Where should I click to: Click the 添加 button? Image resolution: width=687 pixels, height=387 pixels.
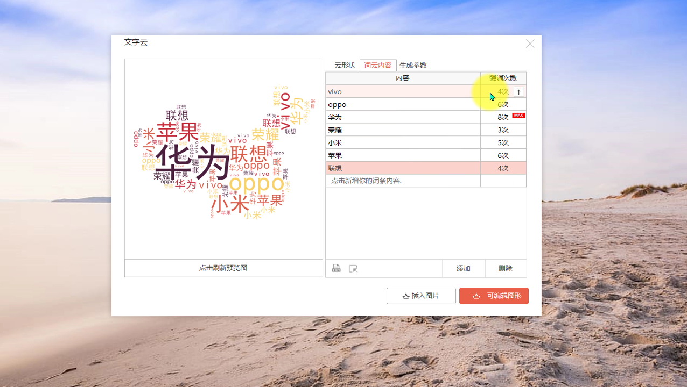pos(464,268)
